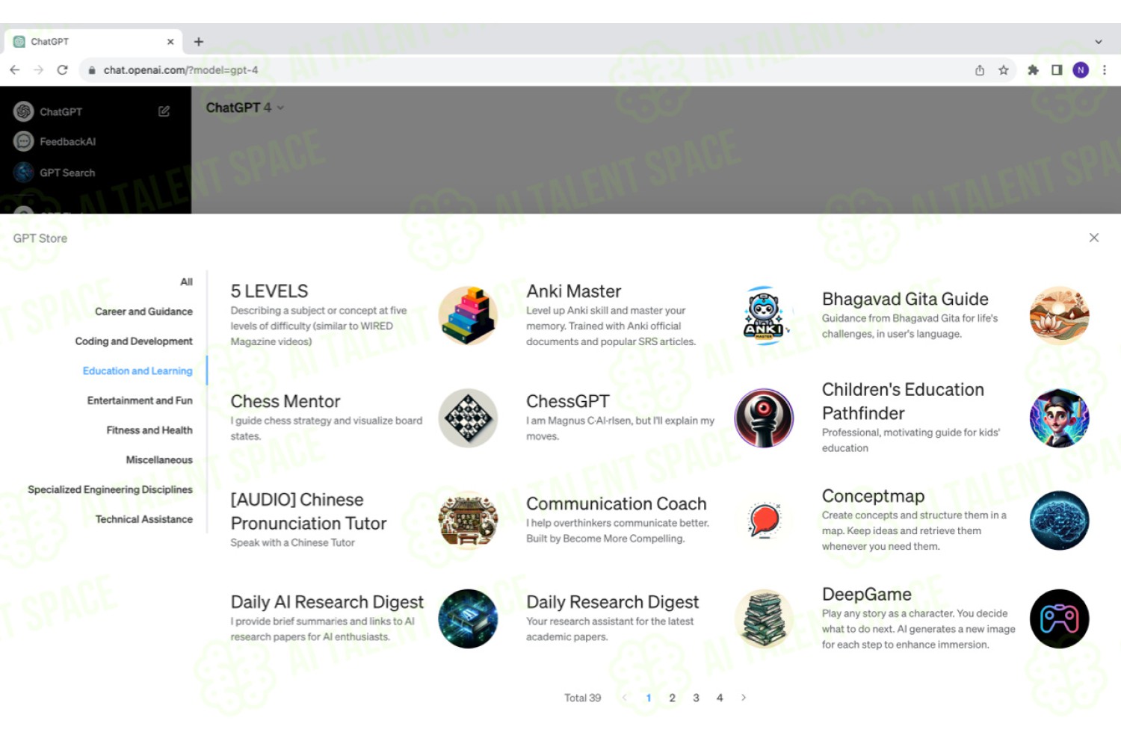Share page using the share icon
Viewport: 1121px width, 747px height.
pos(980,70)
